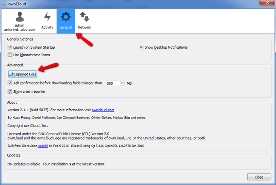Screen dimensions: 276x185
Task: Click the Version 2.1.1 (build 5837) text
Action: (28, 110)
